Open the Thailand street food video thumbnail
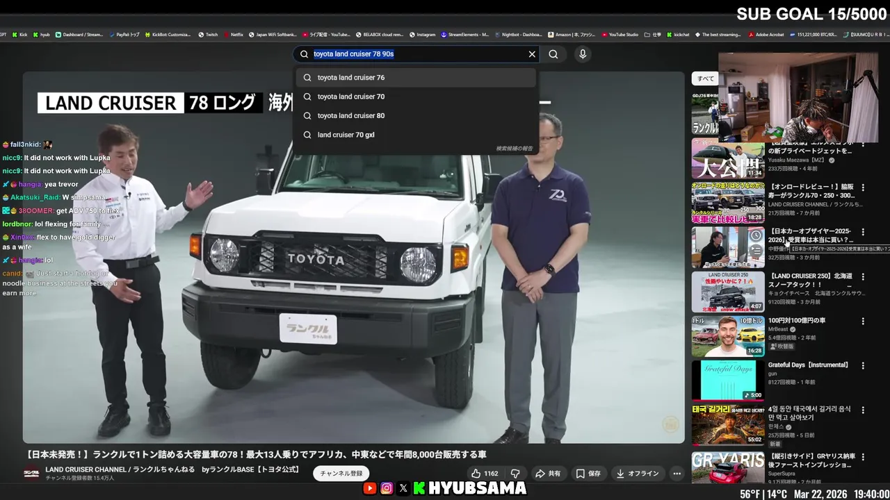Screen dimensions: 890x500 click(728, 425)
